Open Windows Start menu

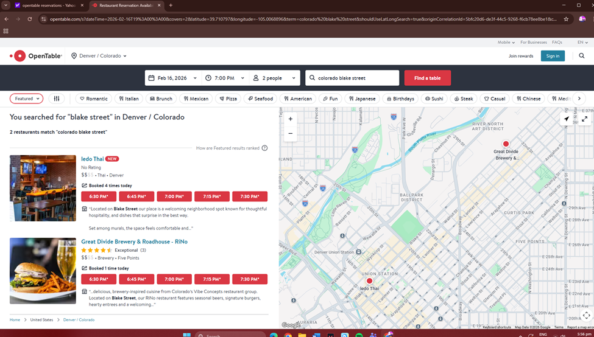187,335
